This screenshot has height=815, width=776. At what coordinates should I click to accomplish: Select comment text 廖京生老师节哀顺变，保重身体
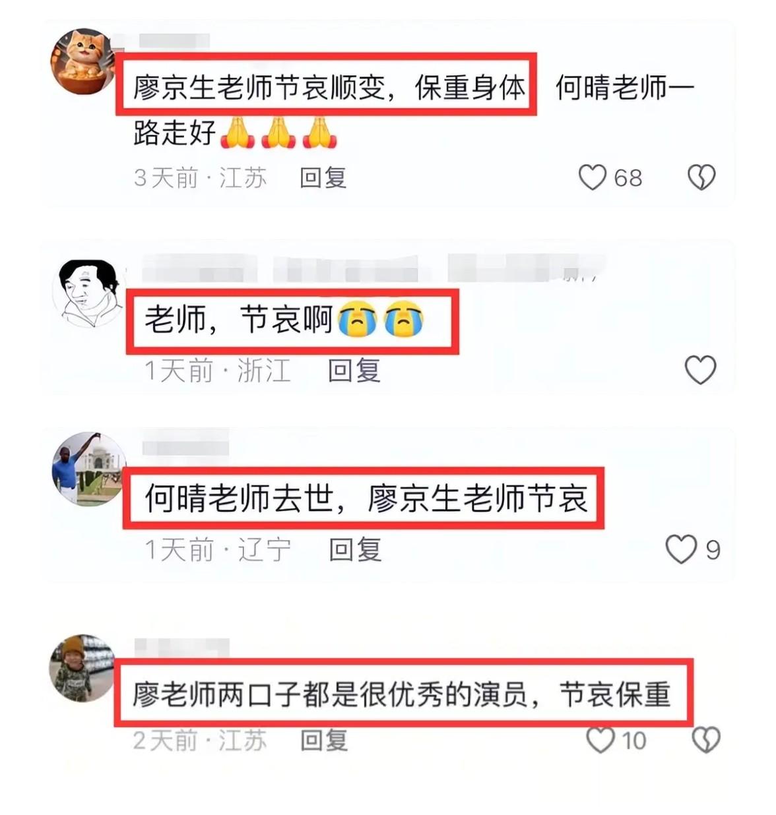[329, 87]
